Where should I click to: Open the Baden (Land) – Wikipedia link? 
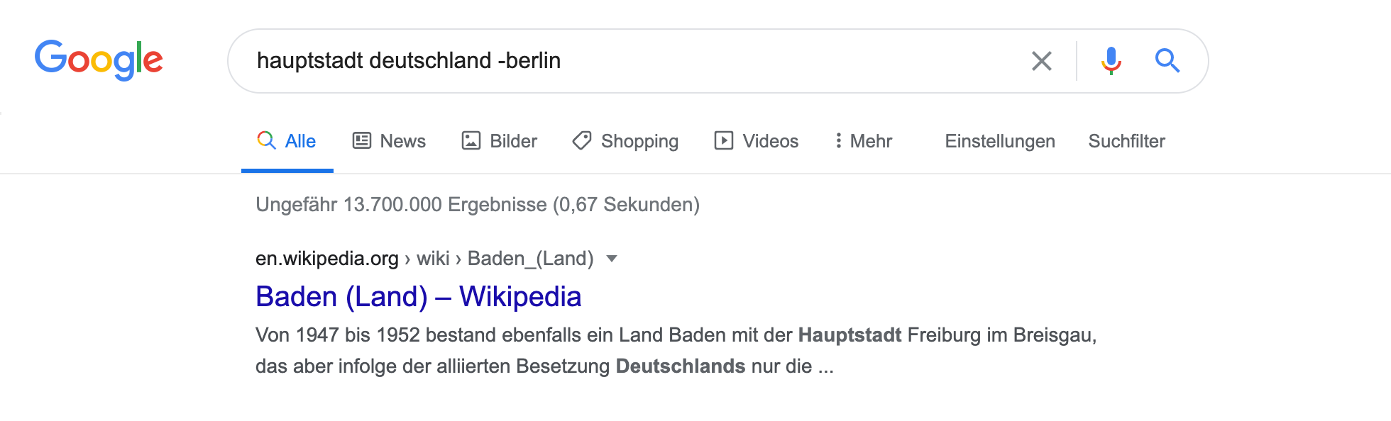(418, 296)
